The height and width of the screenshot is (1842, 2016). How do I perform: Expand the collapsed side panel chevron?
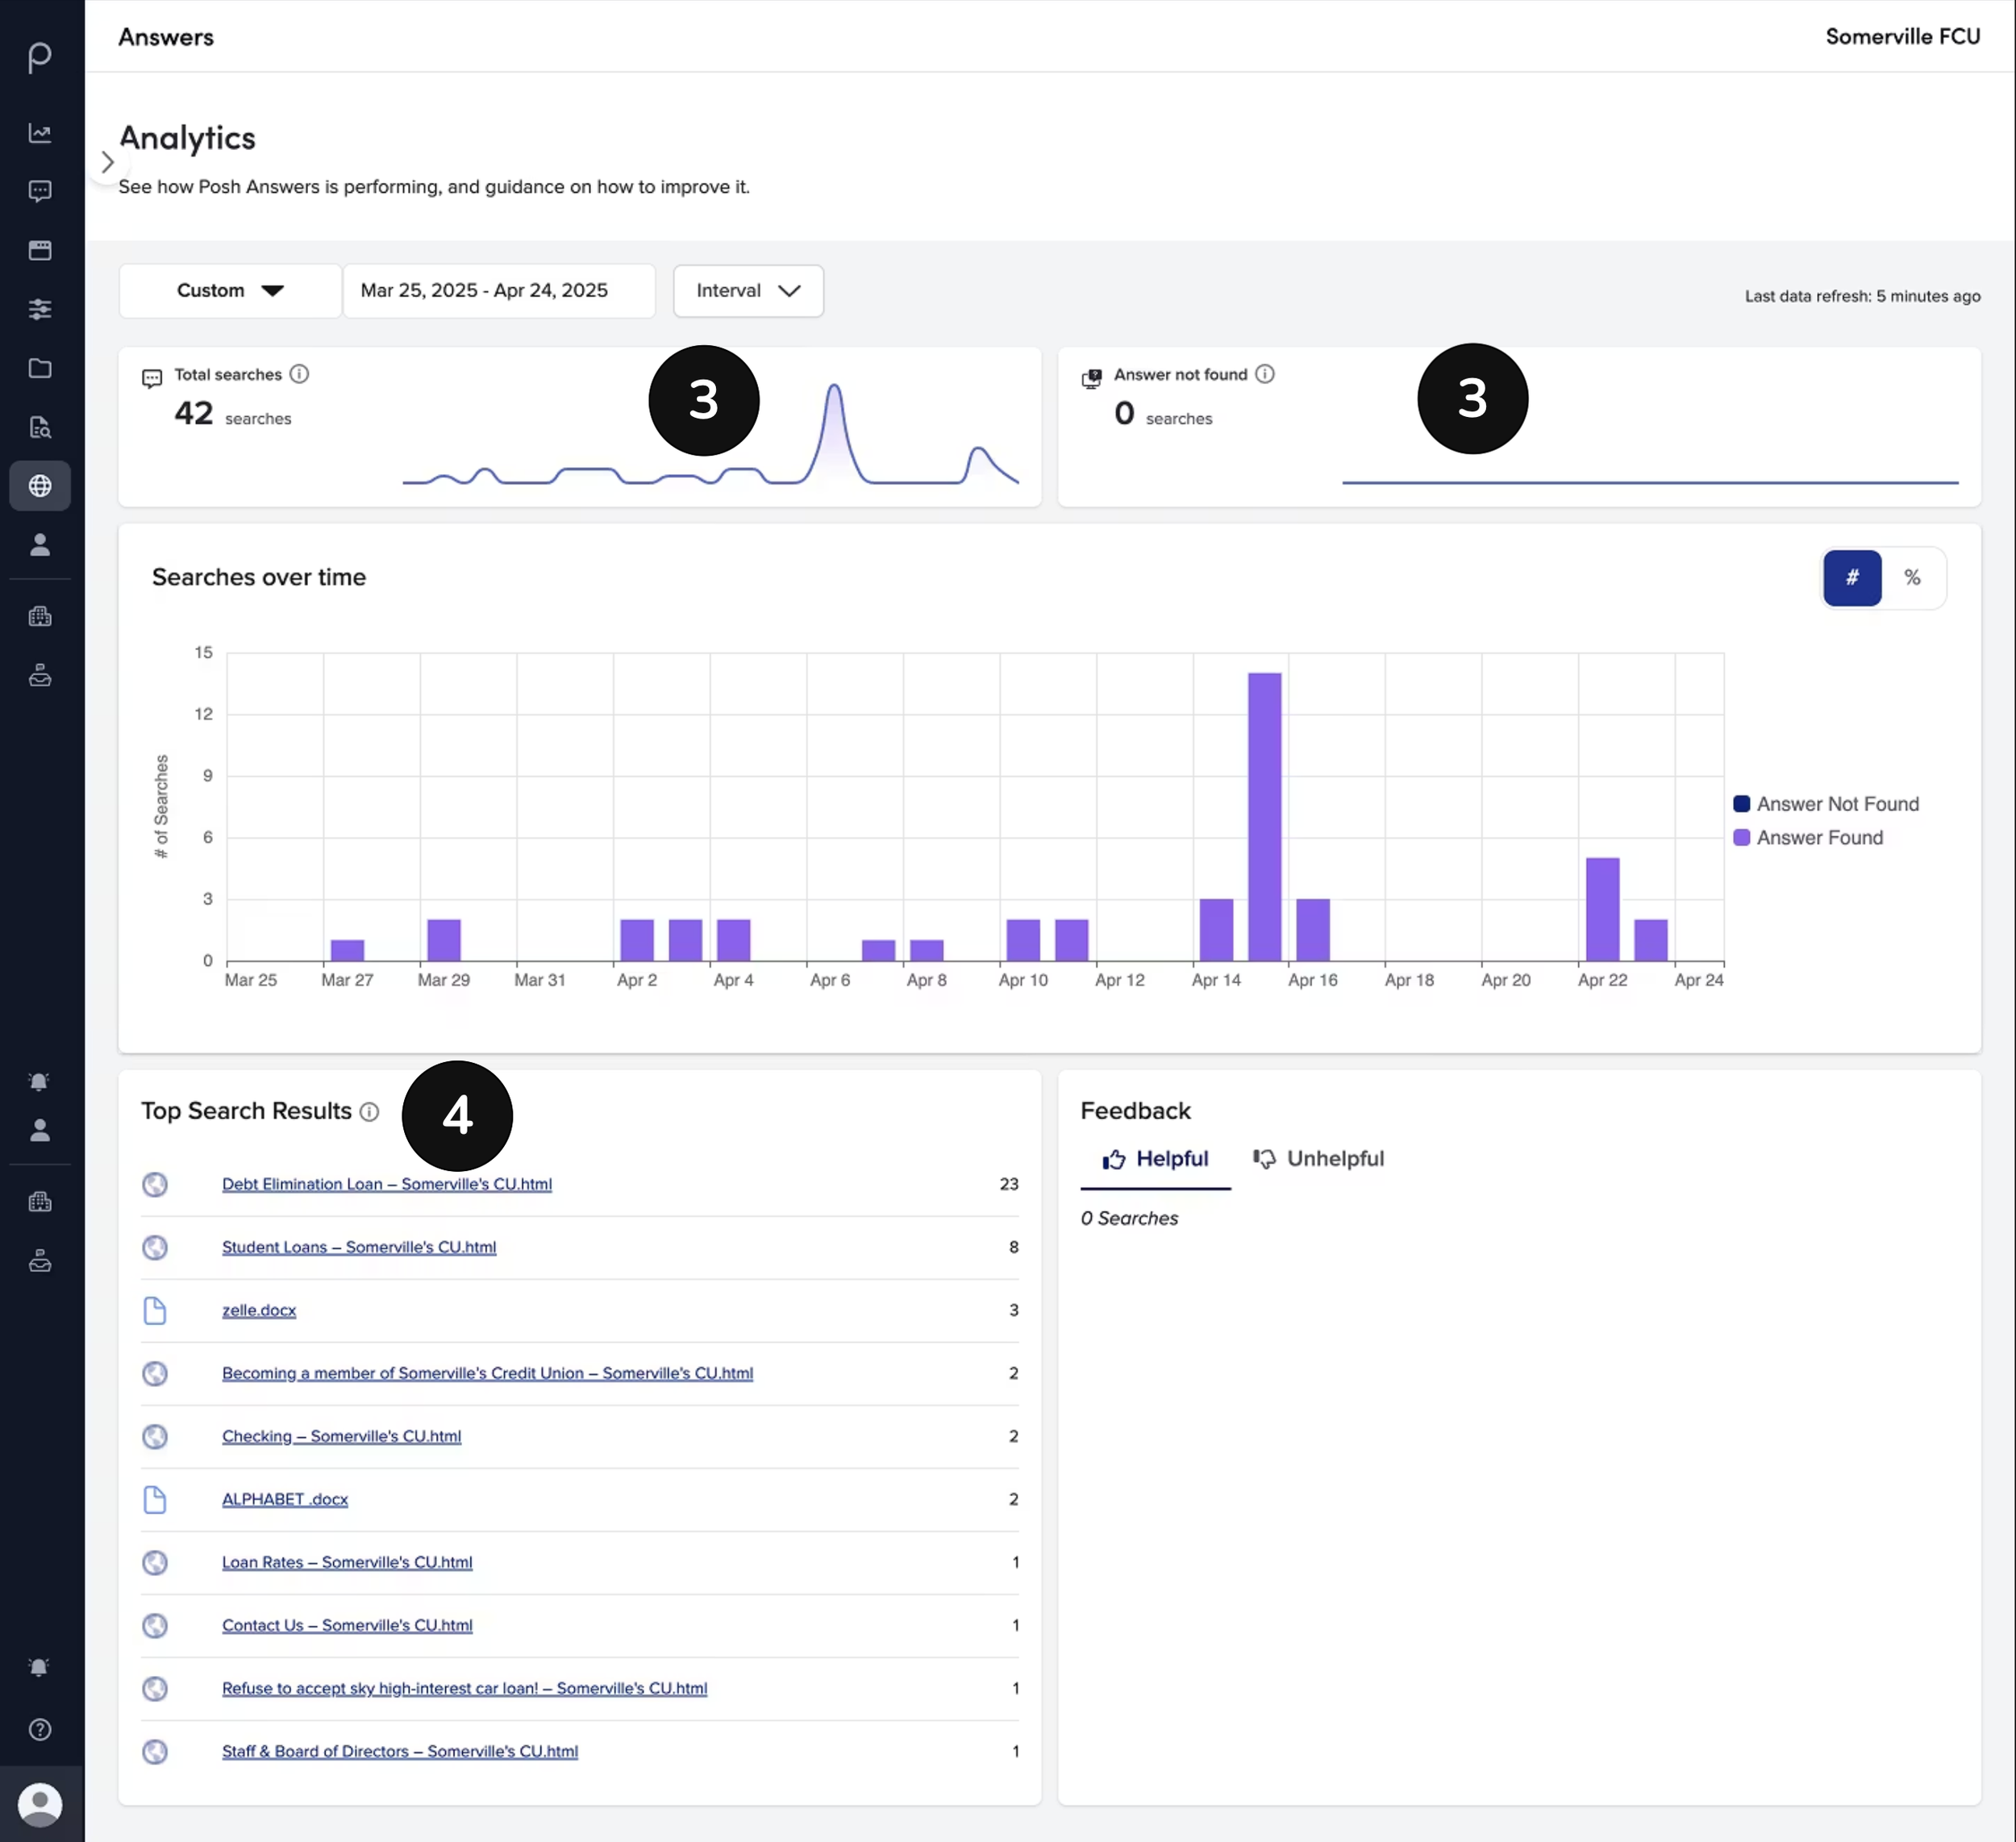pyautogui.click(x=107, y=162)
